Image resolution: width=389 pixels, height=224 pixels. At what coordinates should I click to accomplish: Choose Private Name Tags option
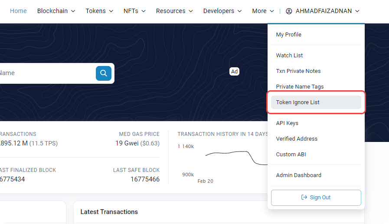point(300,87)
